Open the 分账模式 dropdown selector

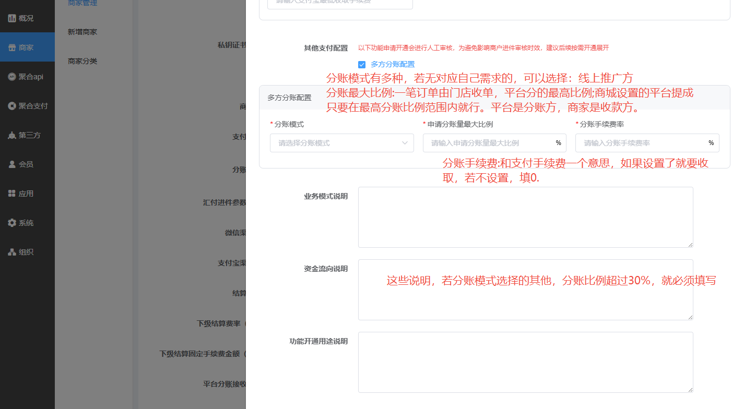pyautogui.click(x=334, y=143)
